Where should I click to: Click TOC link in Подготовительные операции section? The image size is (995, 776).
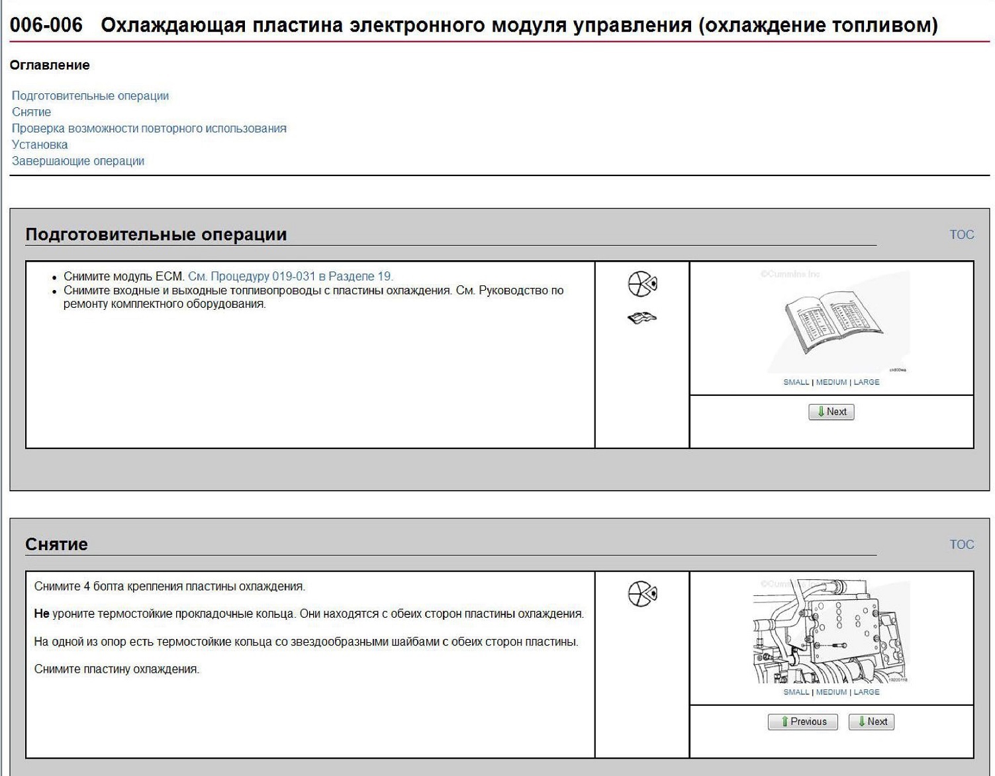tap(962, 234)
